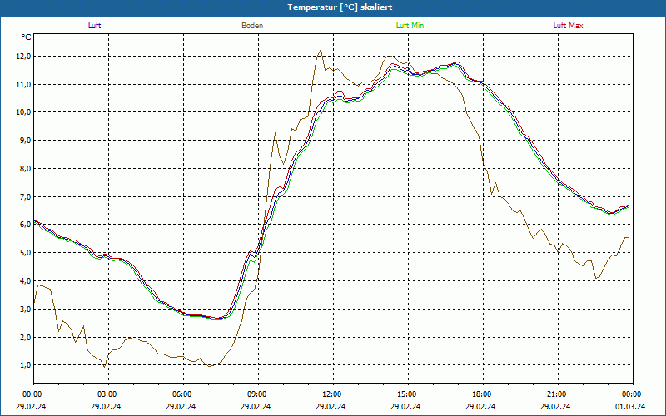Viewport: 666px width, 416px height.
Task: Click the '11,0' y-axis value
Action: click(x=23, y=85)
